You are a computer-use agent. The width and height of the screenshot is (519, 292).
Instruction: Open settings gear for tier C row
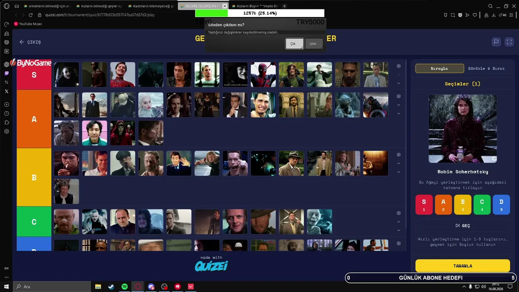pos(399,213)
